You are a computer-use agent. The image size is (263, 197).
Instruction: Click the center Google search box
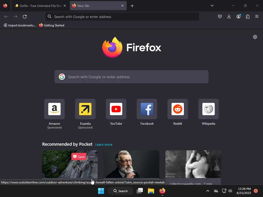(131, 77)
